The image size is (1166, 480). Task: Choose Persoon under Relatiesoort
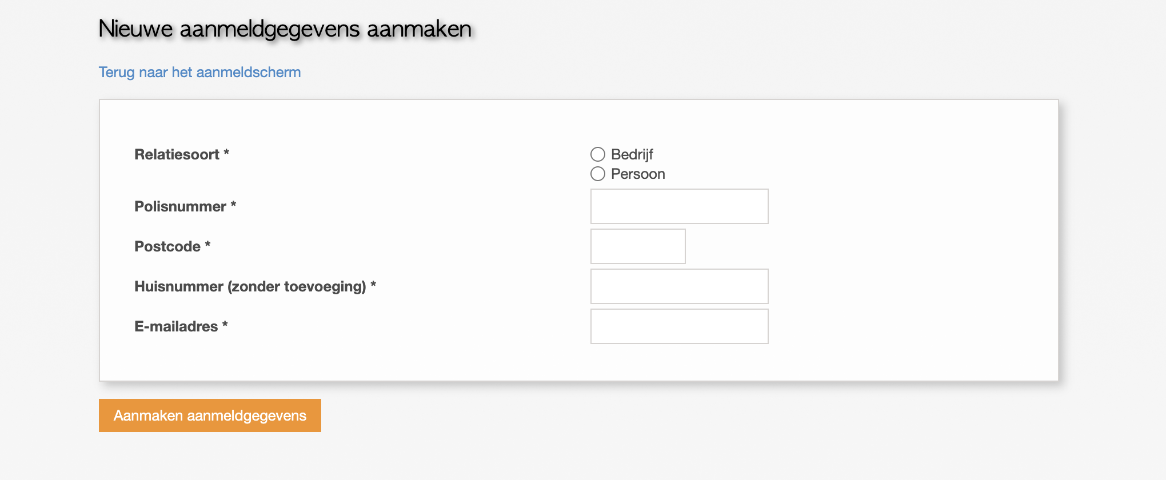[598, 174]
